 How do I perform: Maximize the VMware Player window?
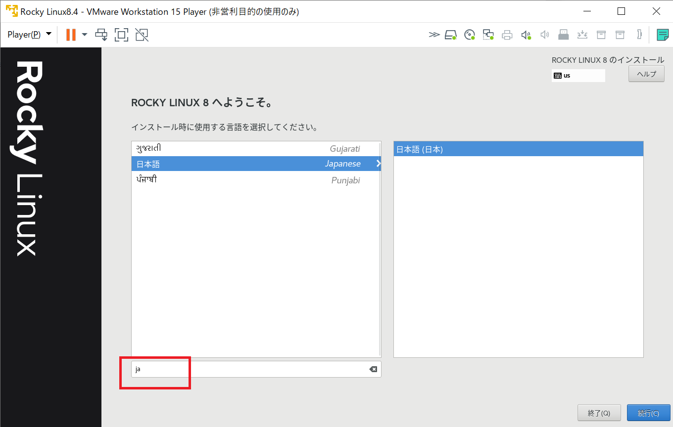pos(621,11)
